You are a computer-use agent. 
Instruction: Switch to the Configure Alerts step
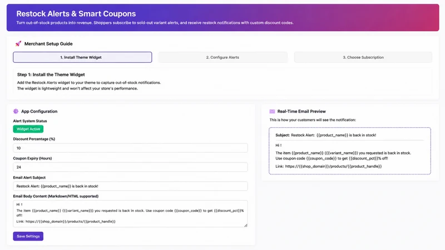coord(222,57)
